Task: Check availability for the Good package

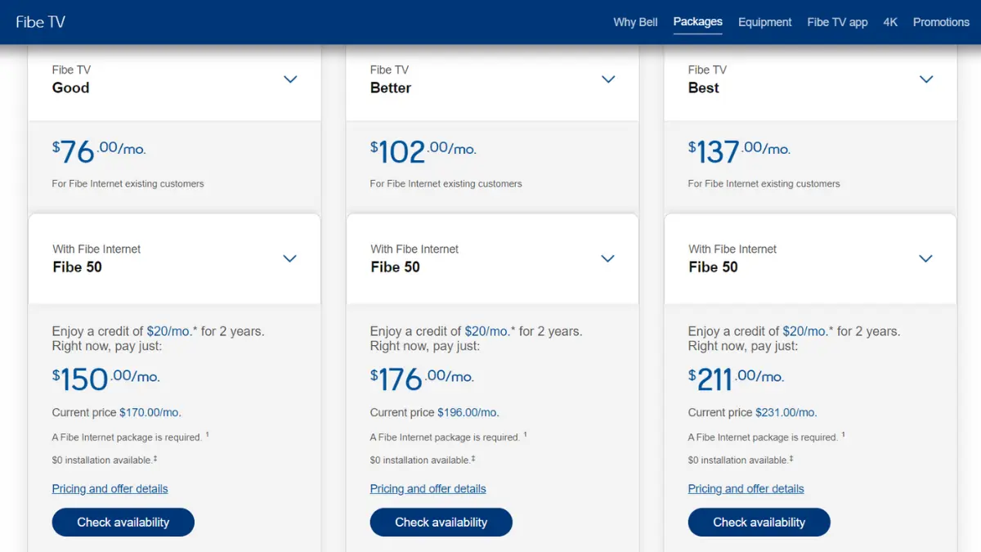Action: tap(123, 523)
